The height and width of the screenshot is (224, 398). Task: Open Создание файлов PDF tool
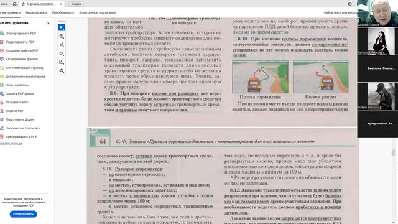point(22,50)
